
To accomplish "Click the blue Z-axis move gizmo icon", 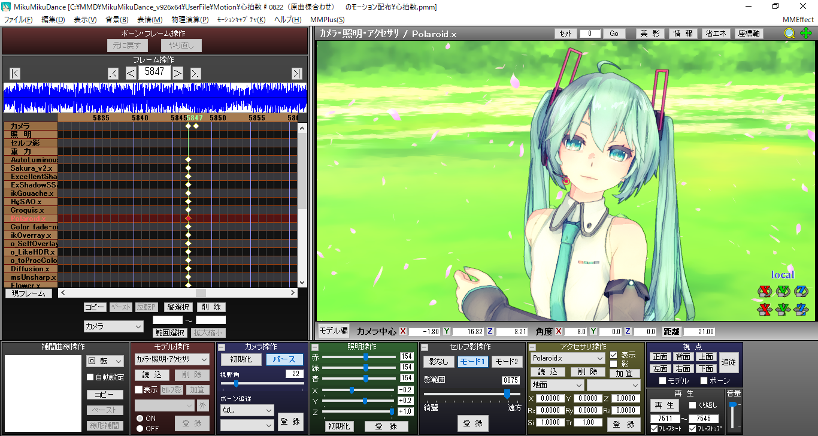I will point(801,310).
